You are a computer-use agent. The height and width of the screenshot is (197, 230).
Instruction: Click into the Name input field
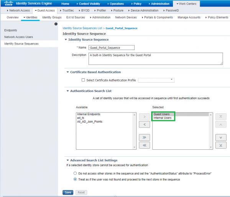pos(111,48)
